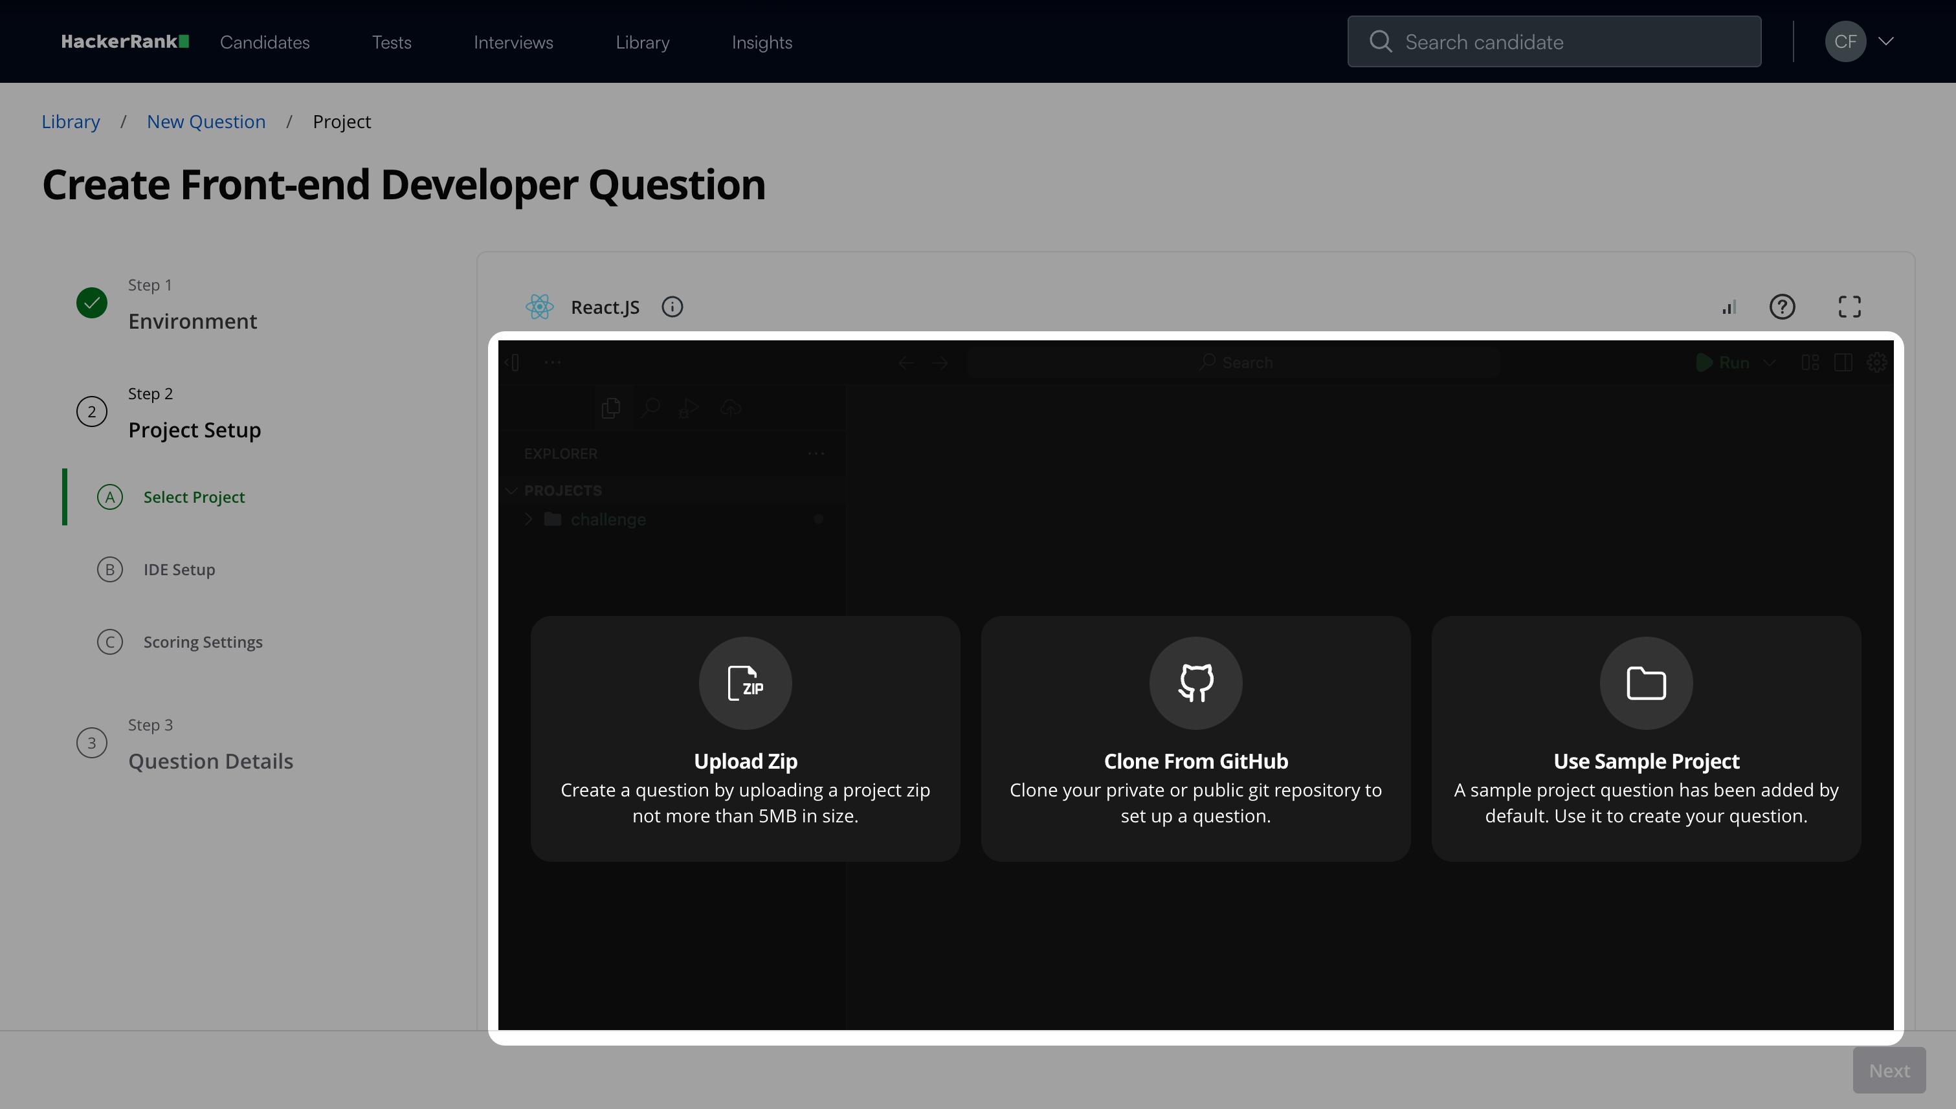Click the React.JS info icon
The width and height of the screenshot is (1956, 1109).
click(671, 307)
